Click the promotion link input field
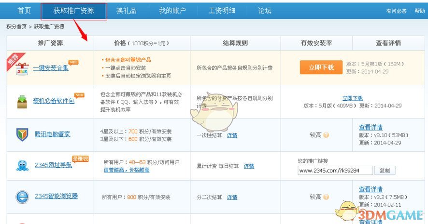 pyautogui.click(x=335, y=171)
